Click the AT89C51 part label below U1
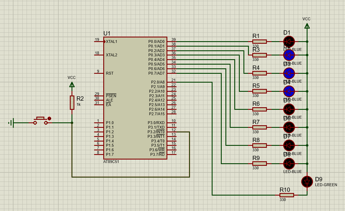Image resolution: width=345 pixels, height=211 pixels. coord(111,162)
